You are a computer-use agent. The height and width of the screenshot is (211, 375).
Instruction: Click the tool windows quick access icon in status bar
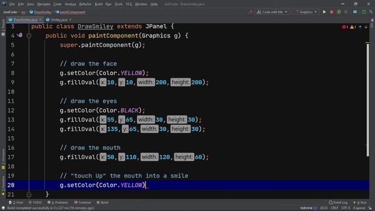[x=3, y=208]
